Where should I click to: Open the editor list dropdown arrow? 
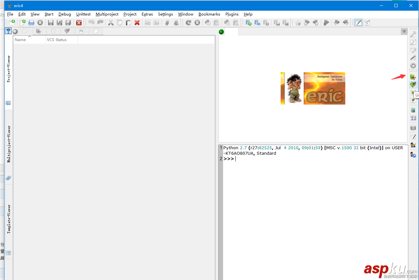[404, 31]
